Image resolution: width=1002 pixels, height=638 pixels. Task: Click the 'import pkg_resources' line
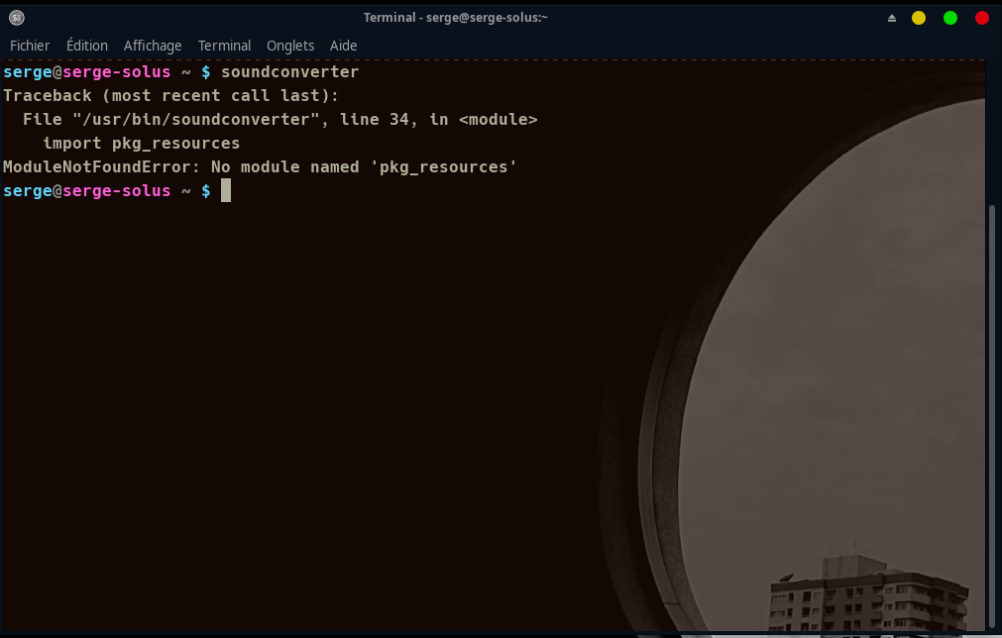coord(141,143)
